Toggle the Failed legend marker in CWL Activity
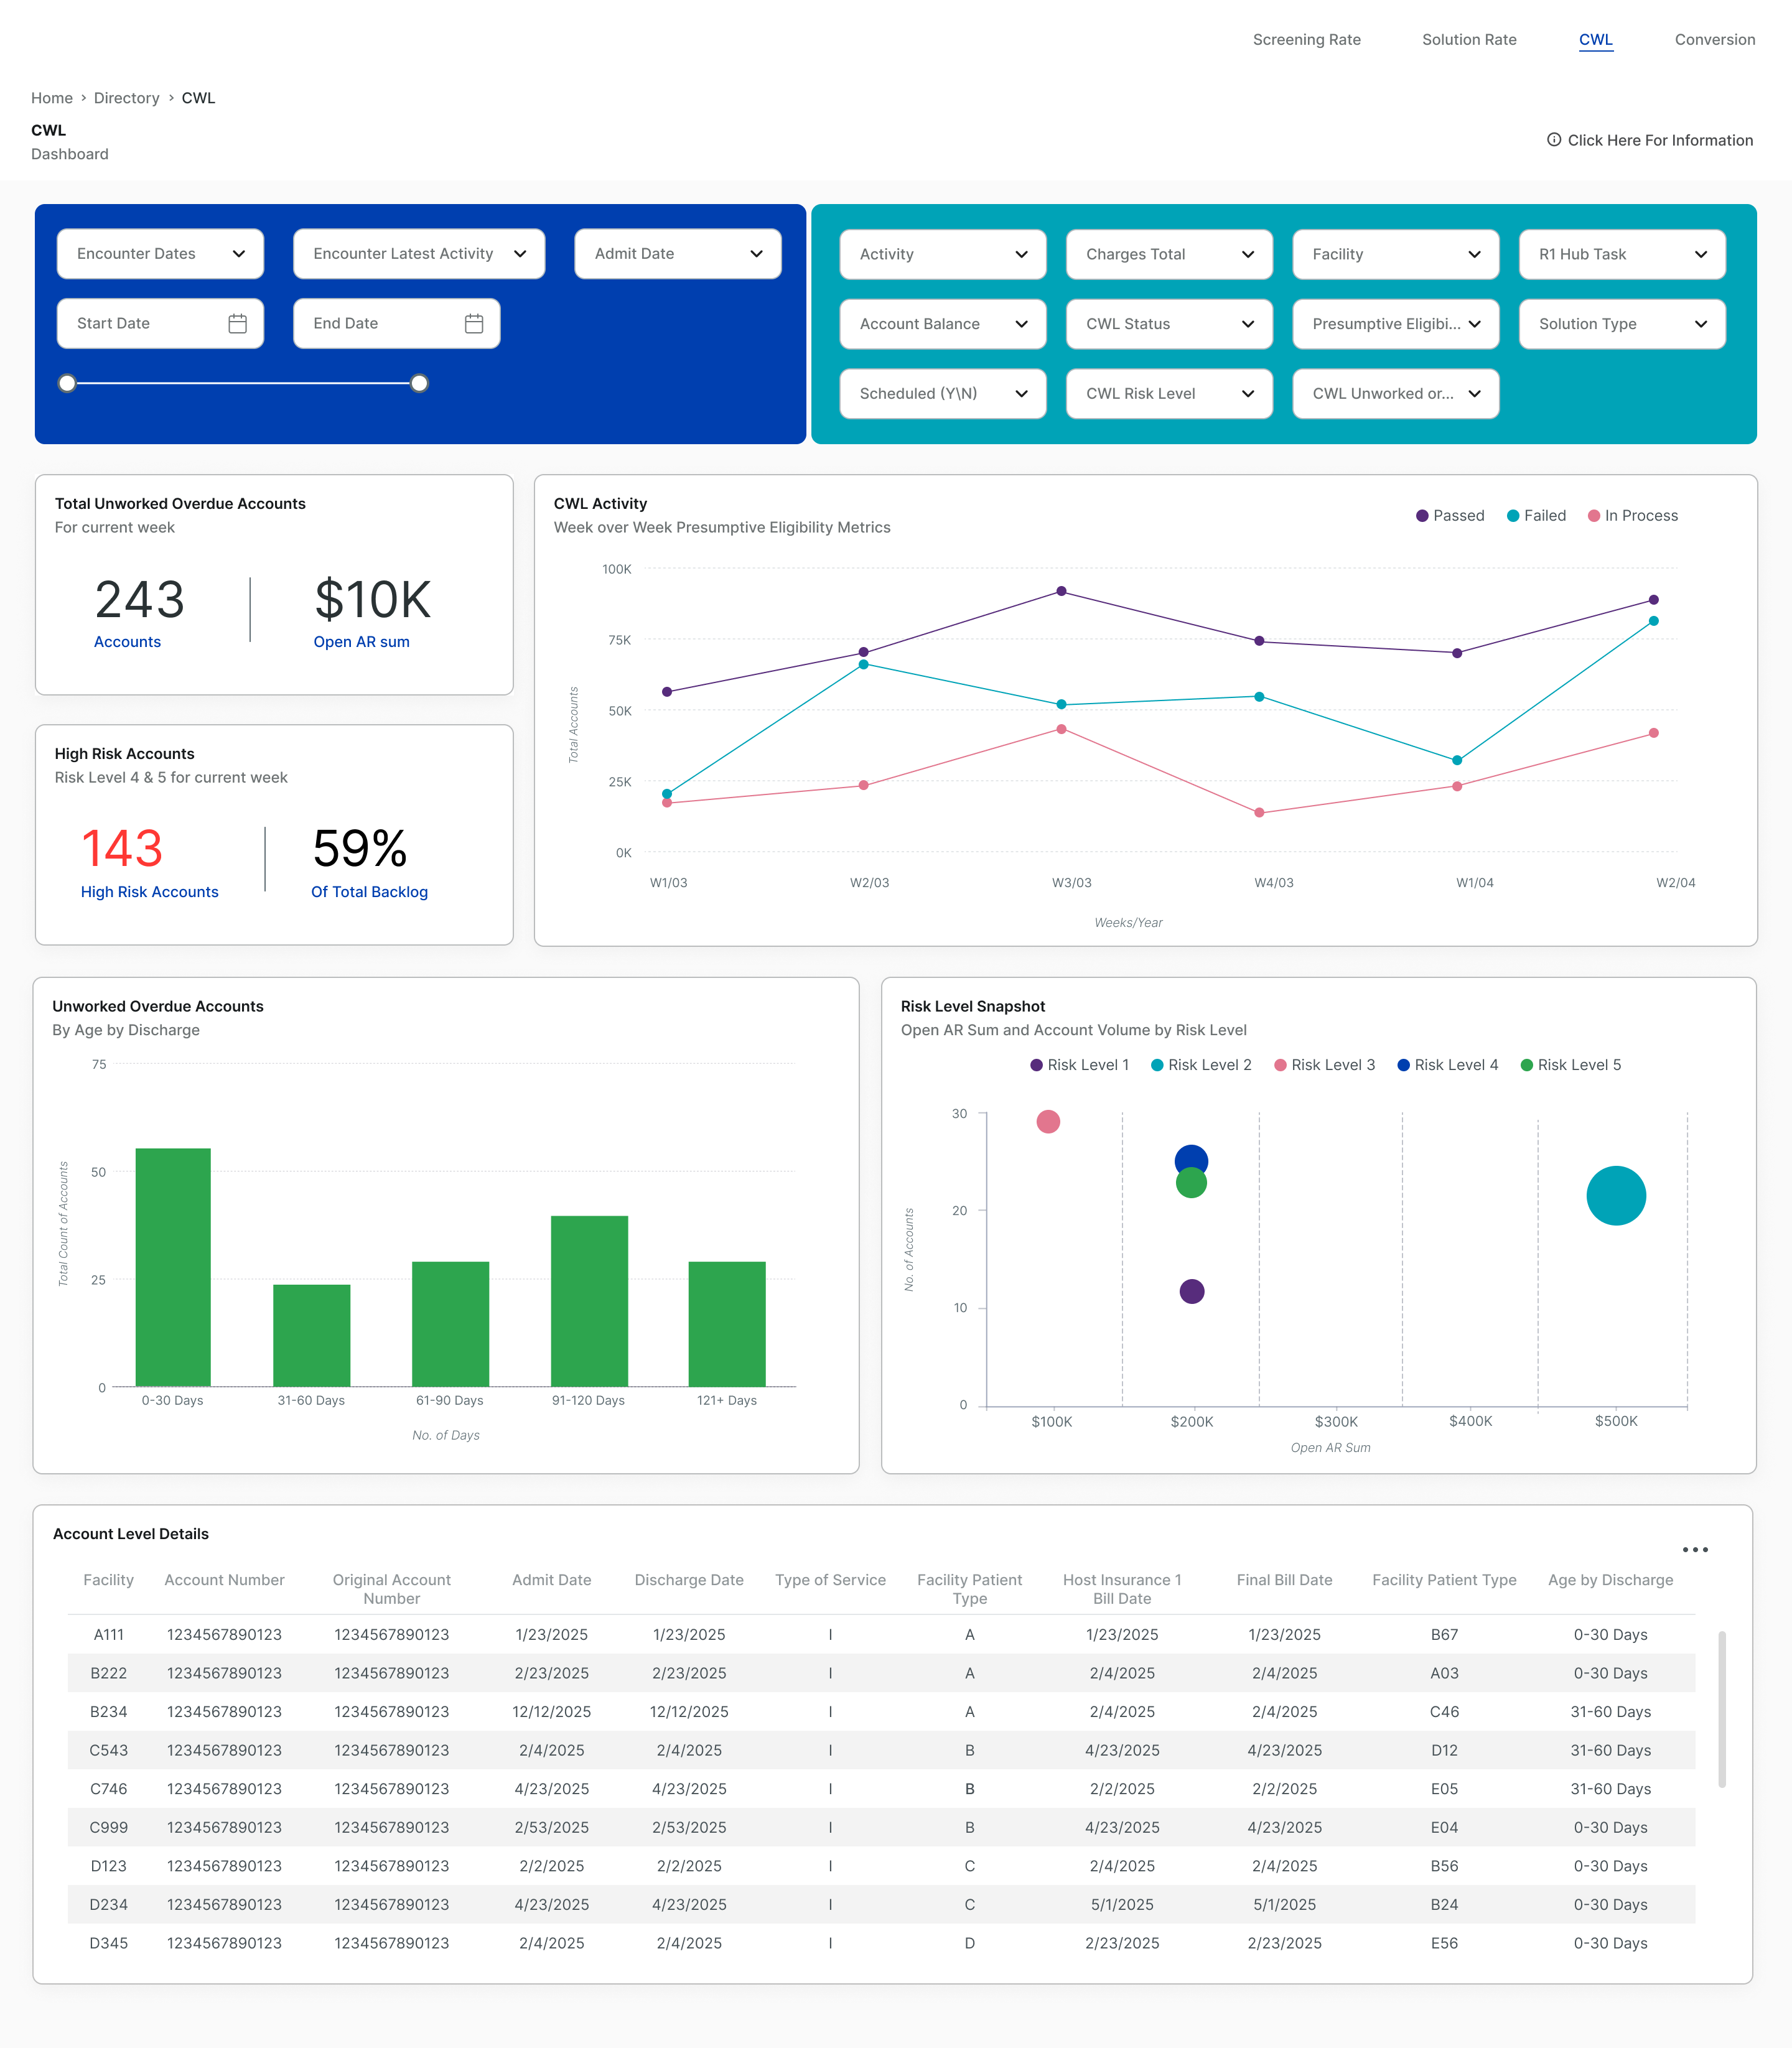The image size is (1792, 2048). click(1513, 516)
